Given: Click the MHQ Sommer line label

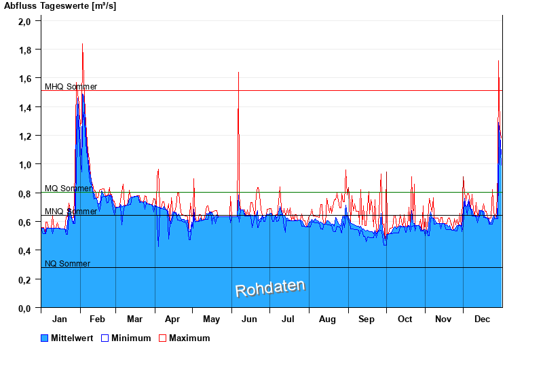Looking at the screenshot, I should [x=71, y=87].
